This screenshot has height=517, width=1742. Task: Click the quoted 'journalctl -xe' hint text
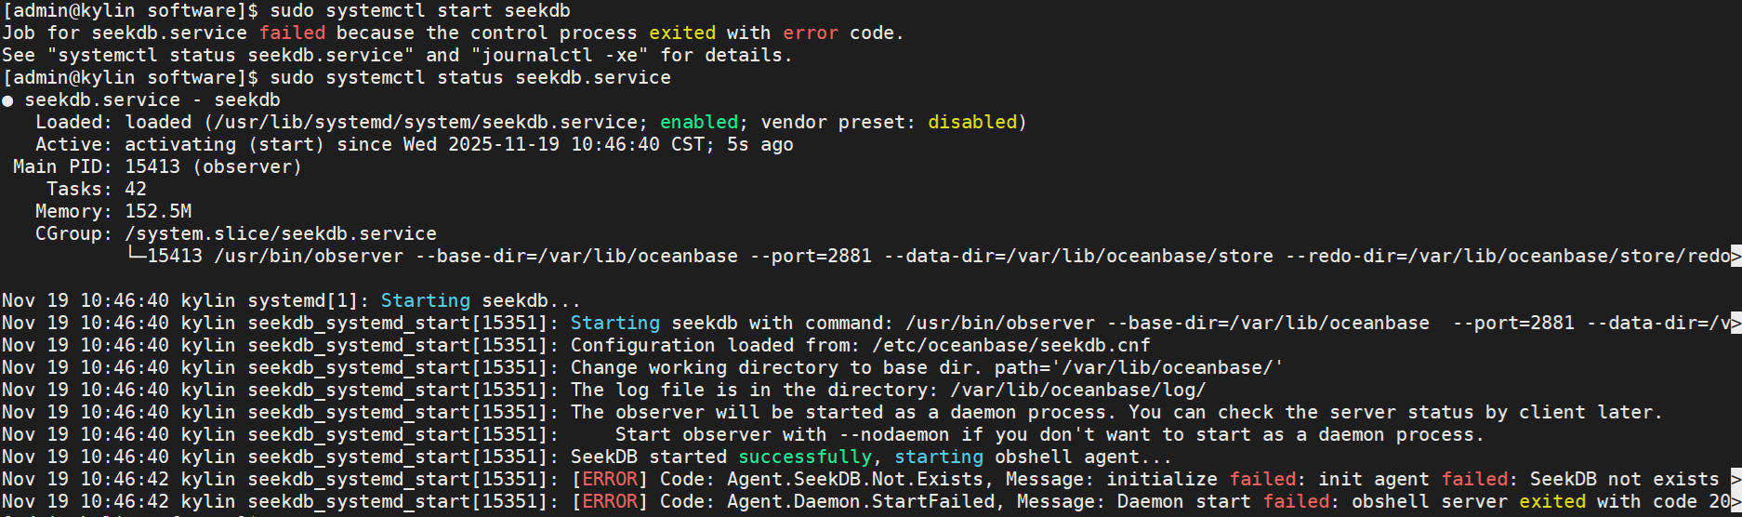560,55
